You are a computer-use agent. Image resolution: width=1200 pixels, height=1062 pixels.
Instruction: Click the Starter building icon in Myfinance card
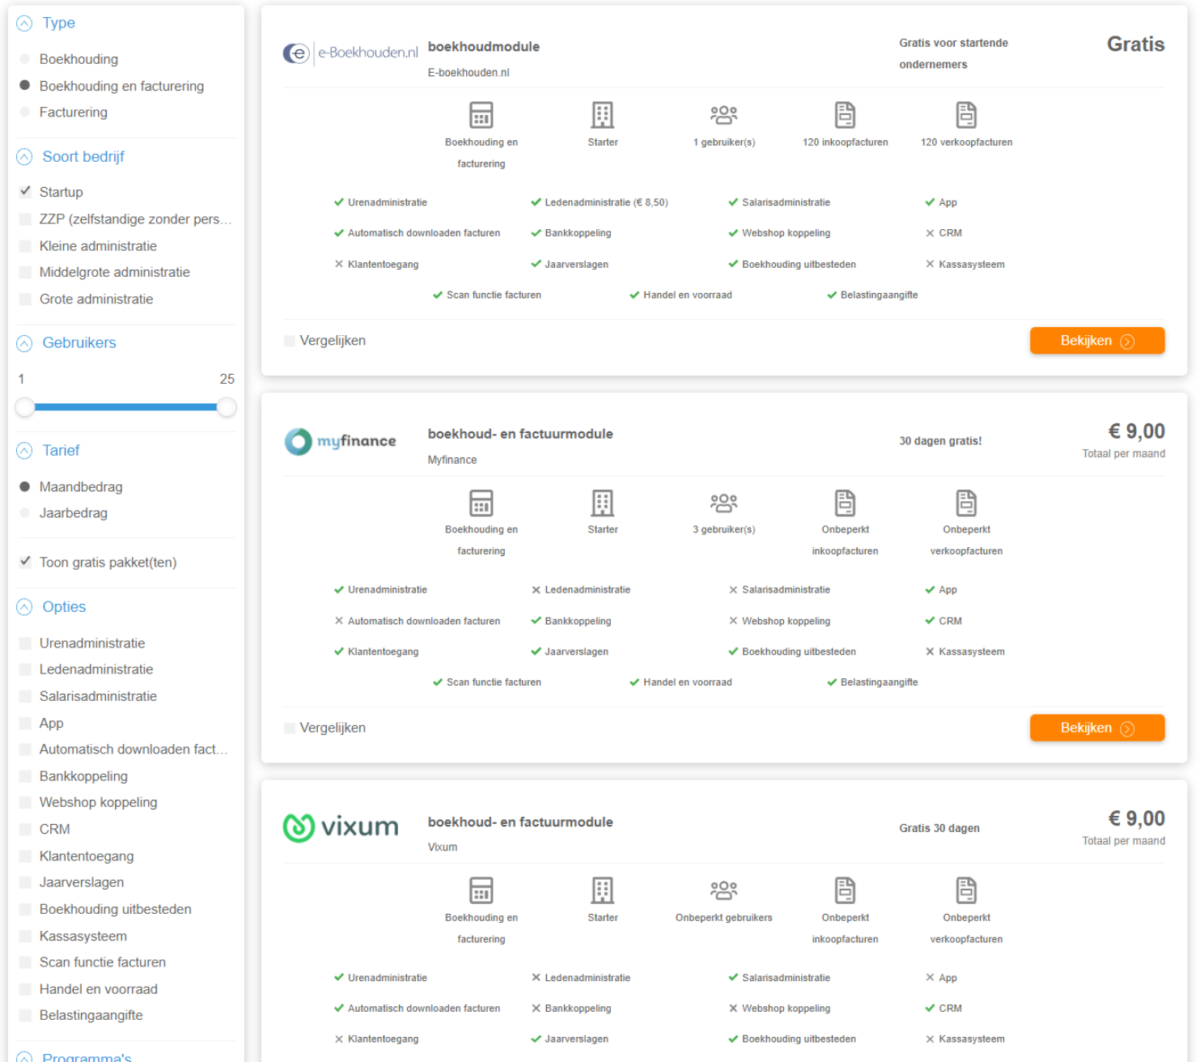tap(602, 503)
